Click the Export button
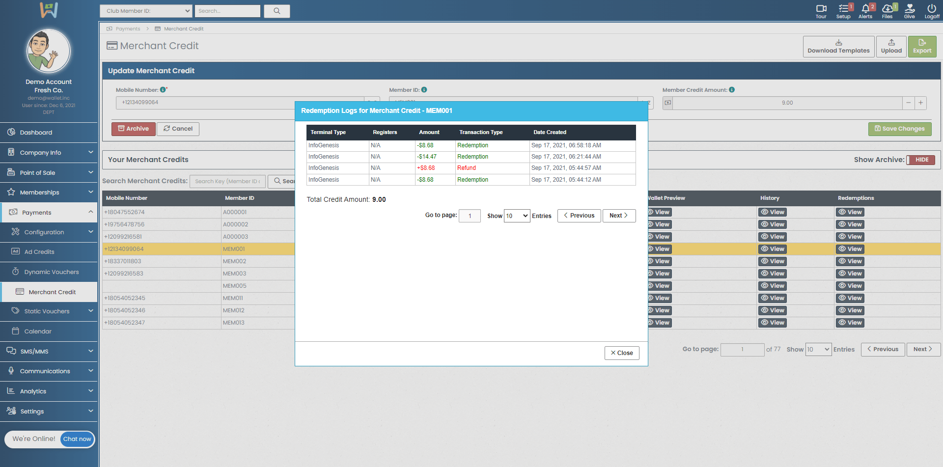 (x=922, y=47)
